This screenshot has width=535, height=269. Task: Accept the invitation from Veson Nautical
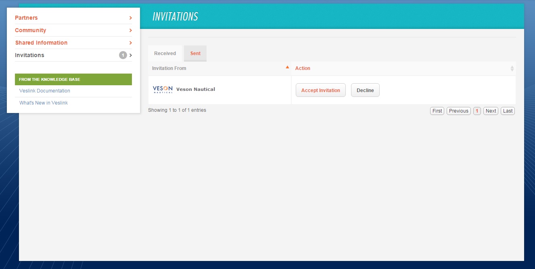[x=320, y=90]
